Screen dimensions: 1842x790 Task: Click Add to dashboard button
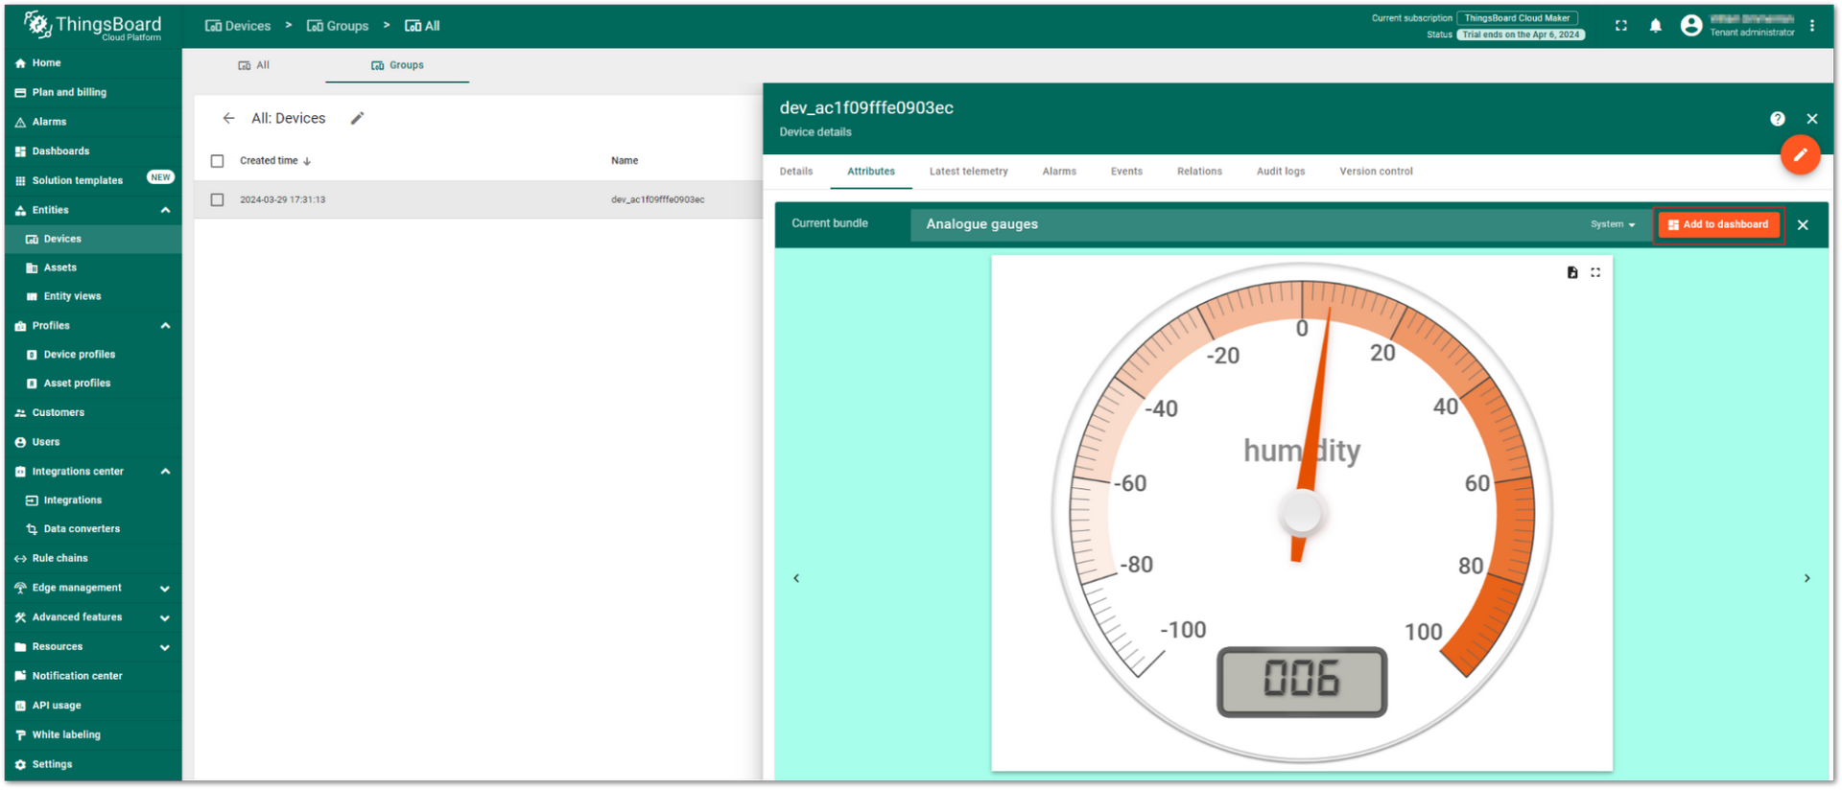pyautogui.click(x=1718, y=224)
